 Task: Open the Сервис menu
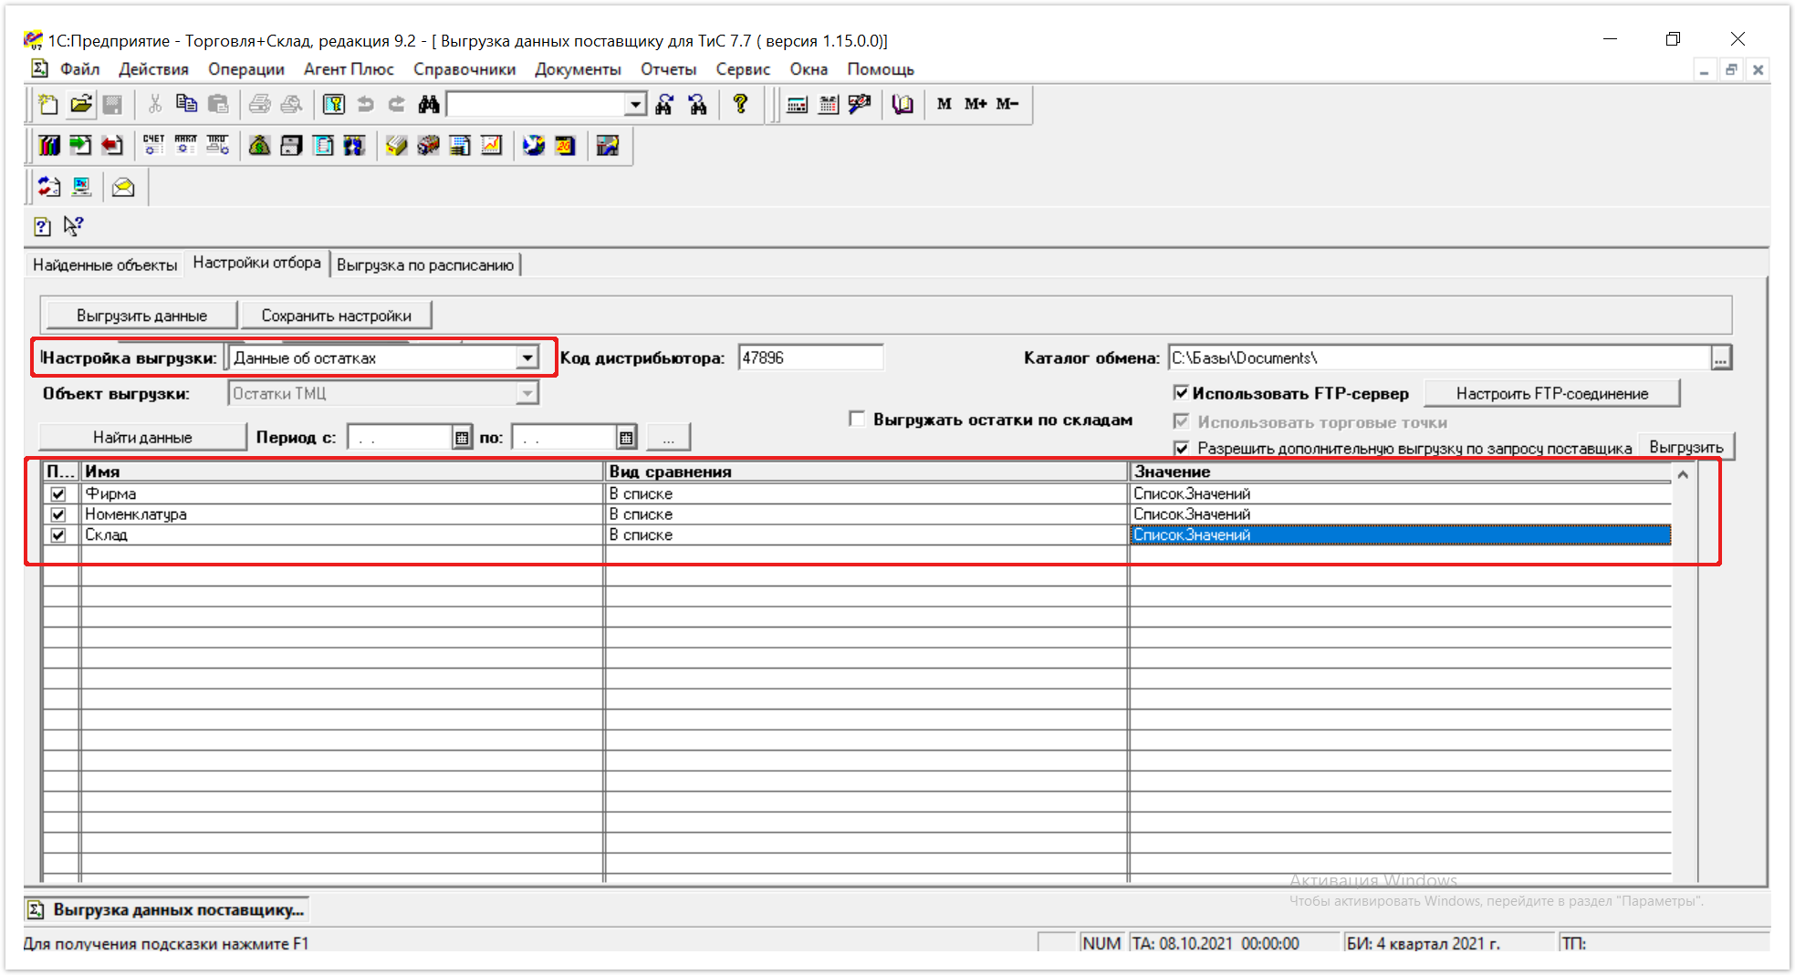[743, 69]
